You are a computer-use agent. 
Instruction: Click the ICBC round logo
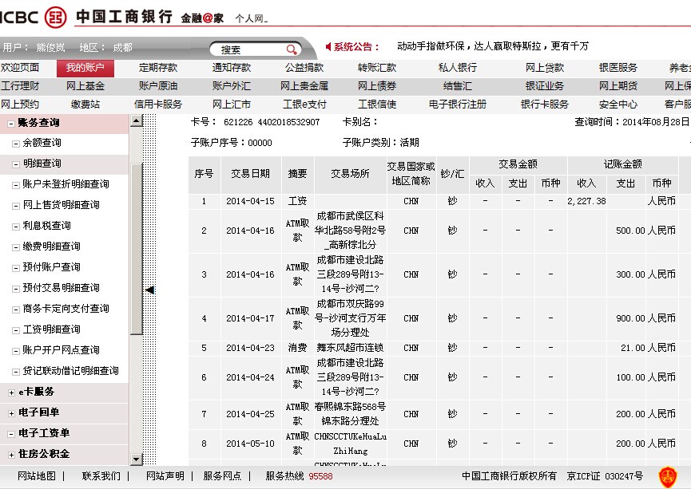[x=56, y=18]
